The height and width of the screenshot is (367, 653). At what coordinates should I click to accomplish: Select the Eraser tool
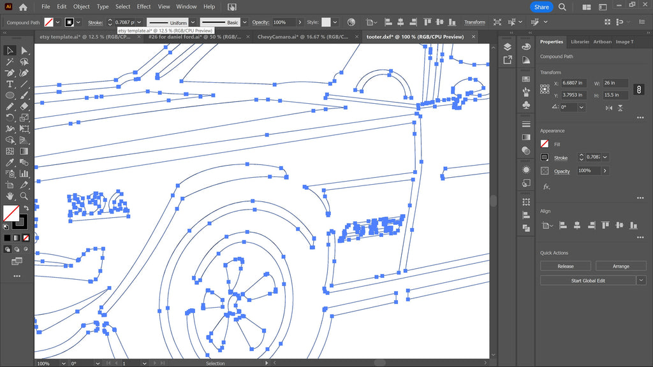point(24,106)
